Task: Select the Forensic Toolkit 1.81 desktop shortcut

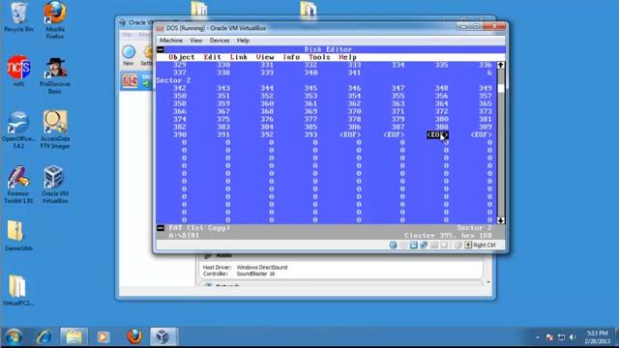Action: click(18, 185)
